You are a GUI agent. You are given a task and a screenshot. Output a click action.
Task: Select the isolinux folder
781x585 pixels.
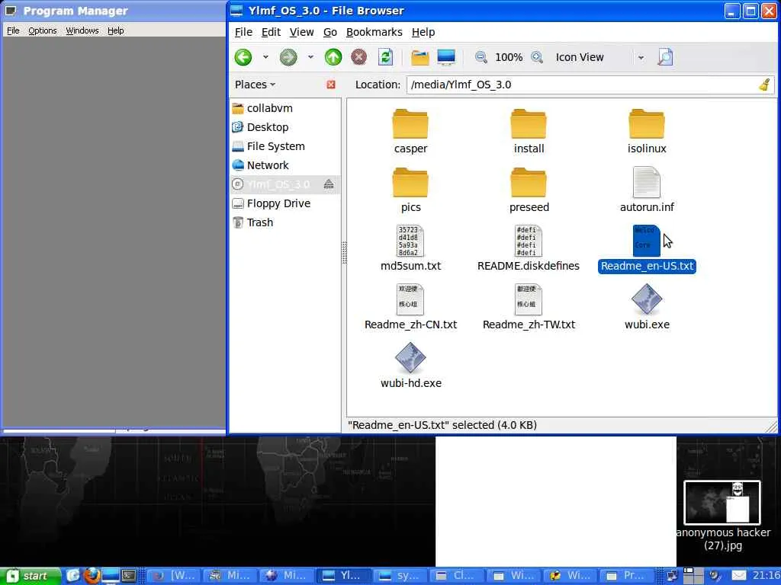tap(647, 130)
